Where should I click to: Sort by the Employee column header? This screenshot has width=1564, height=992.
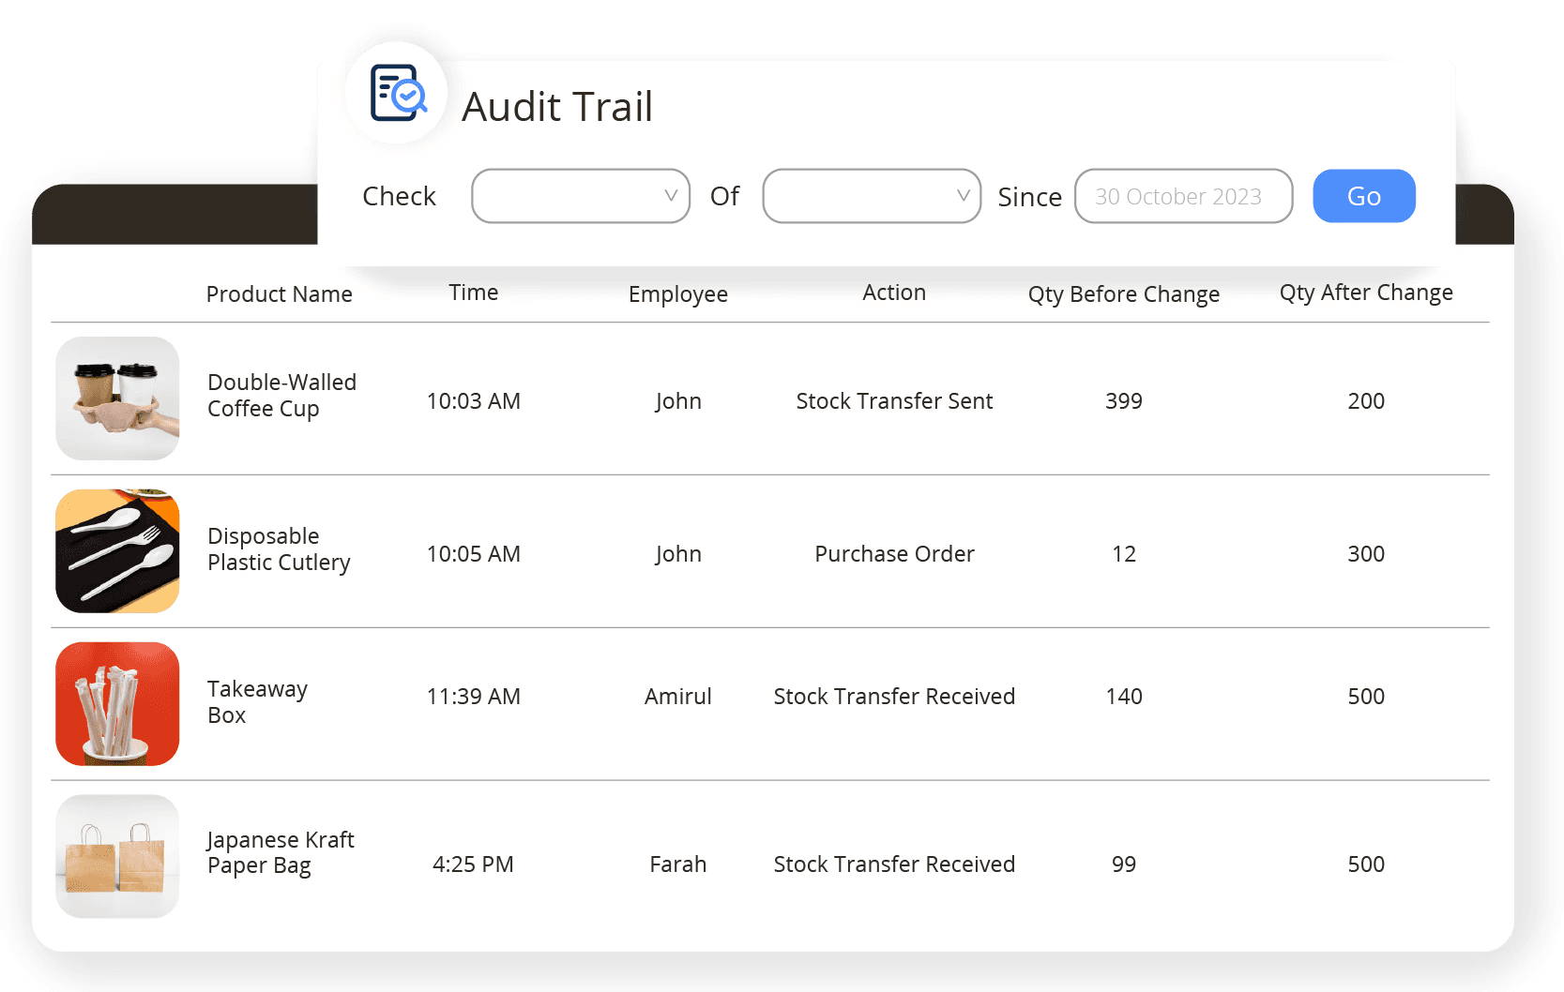[x=677, y=293]
